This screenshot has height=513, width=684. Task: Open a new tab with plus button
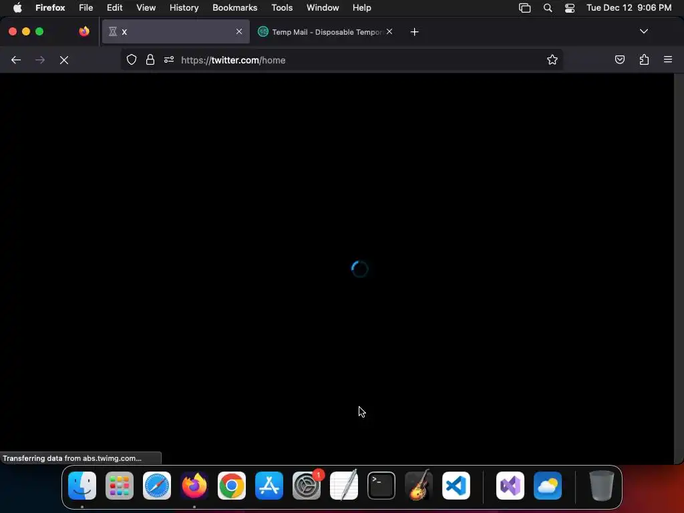point(414,32)
